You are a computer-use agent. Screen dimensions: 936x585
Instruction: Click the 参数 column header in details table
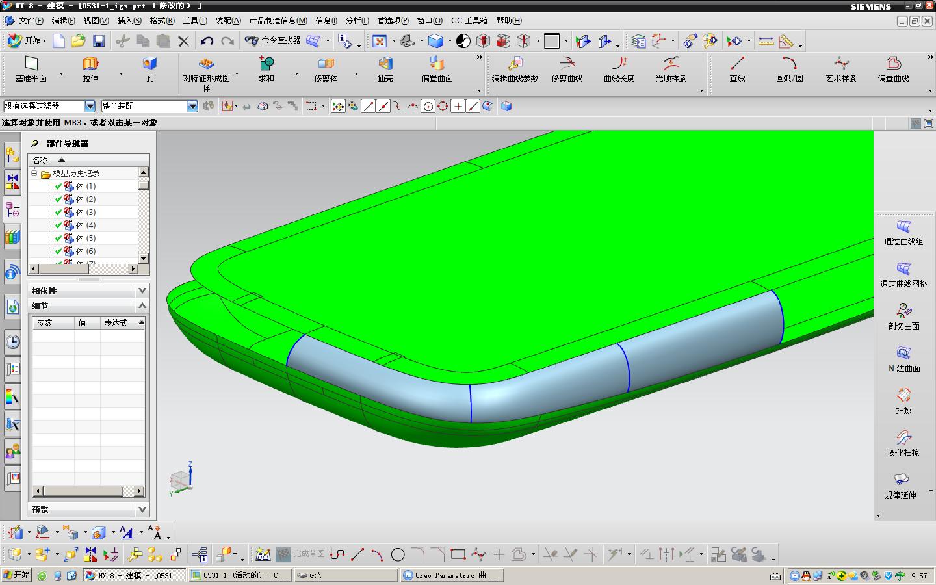tap(53, 322)
